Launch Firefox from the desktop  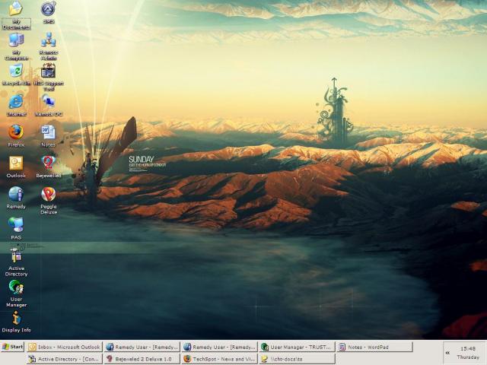tap(16, 135)
